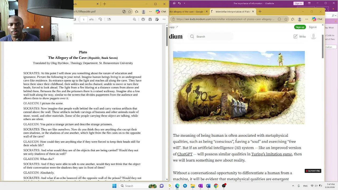Open more tools ellipsis in PDF toolbar

164,19
